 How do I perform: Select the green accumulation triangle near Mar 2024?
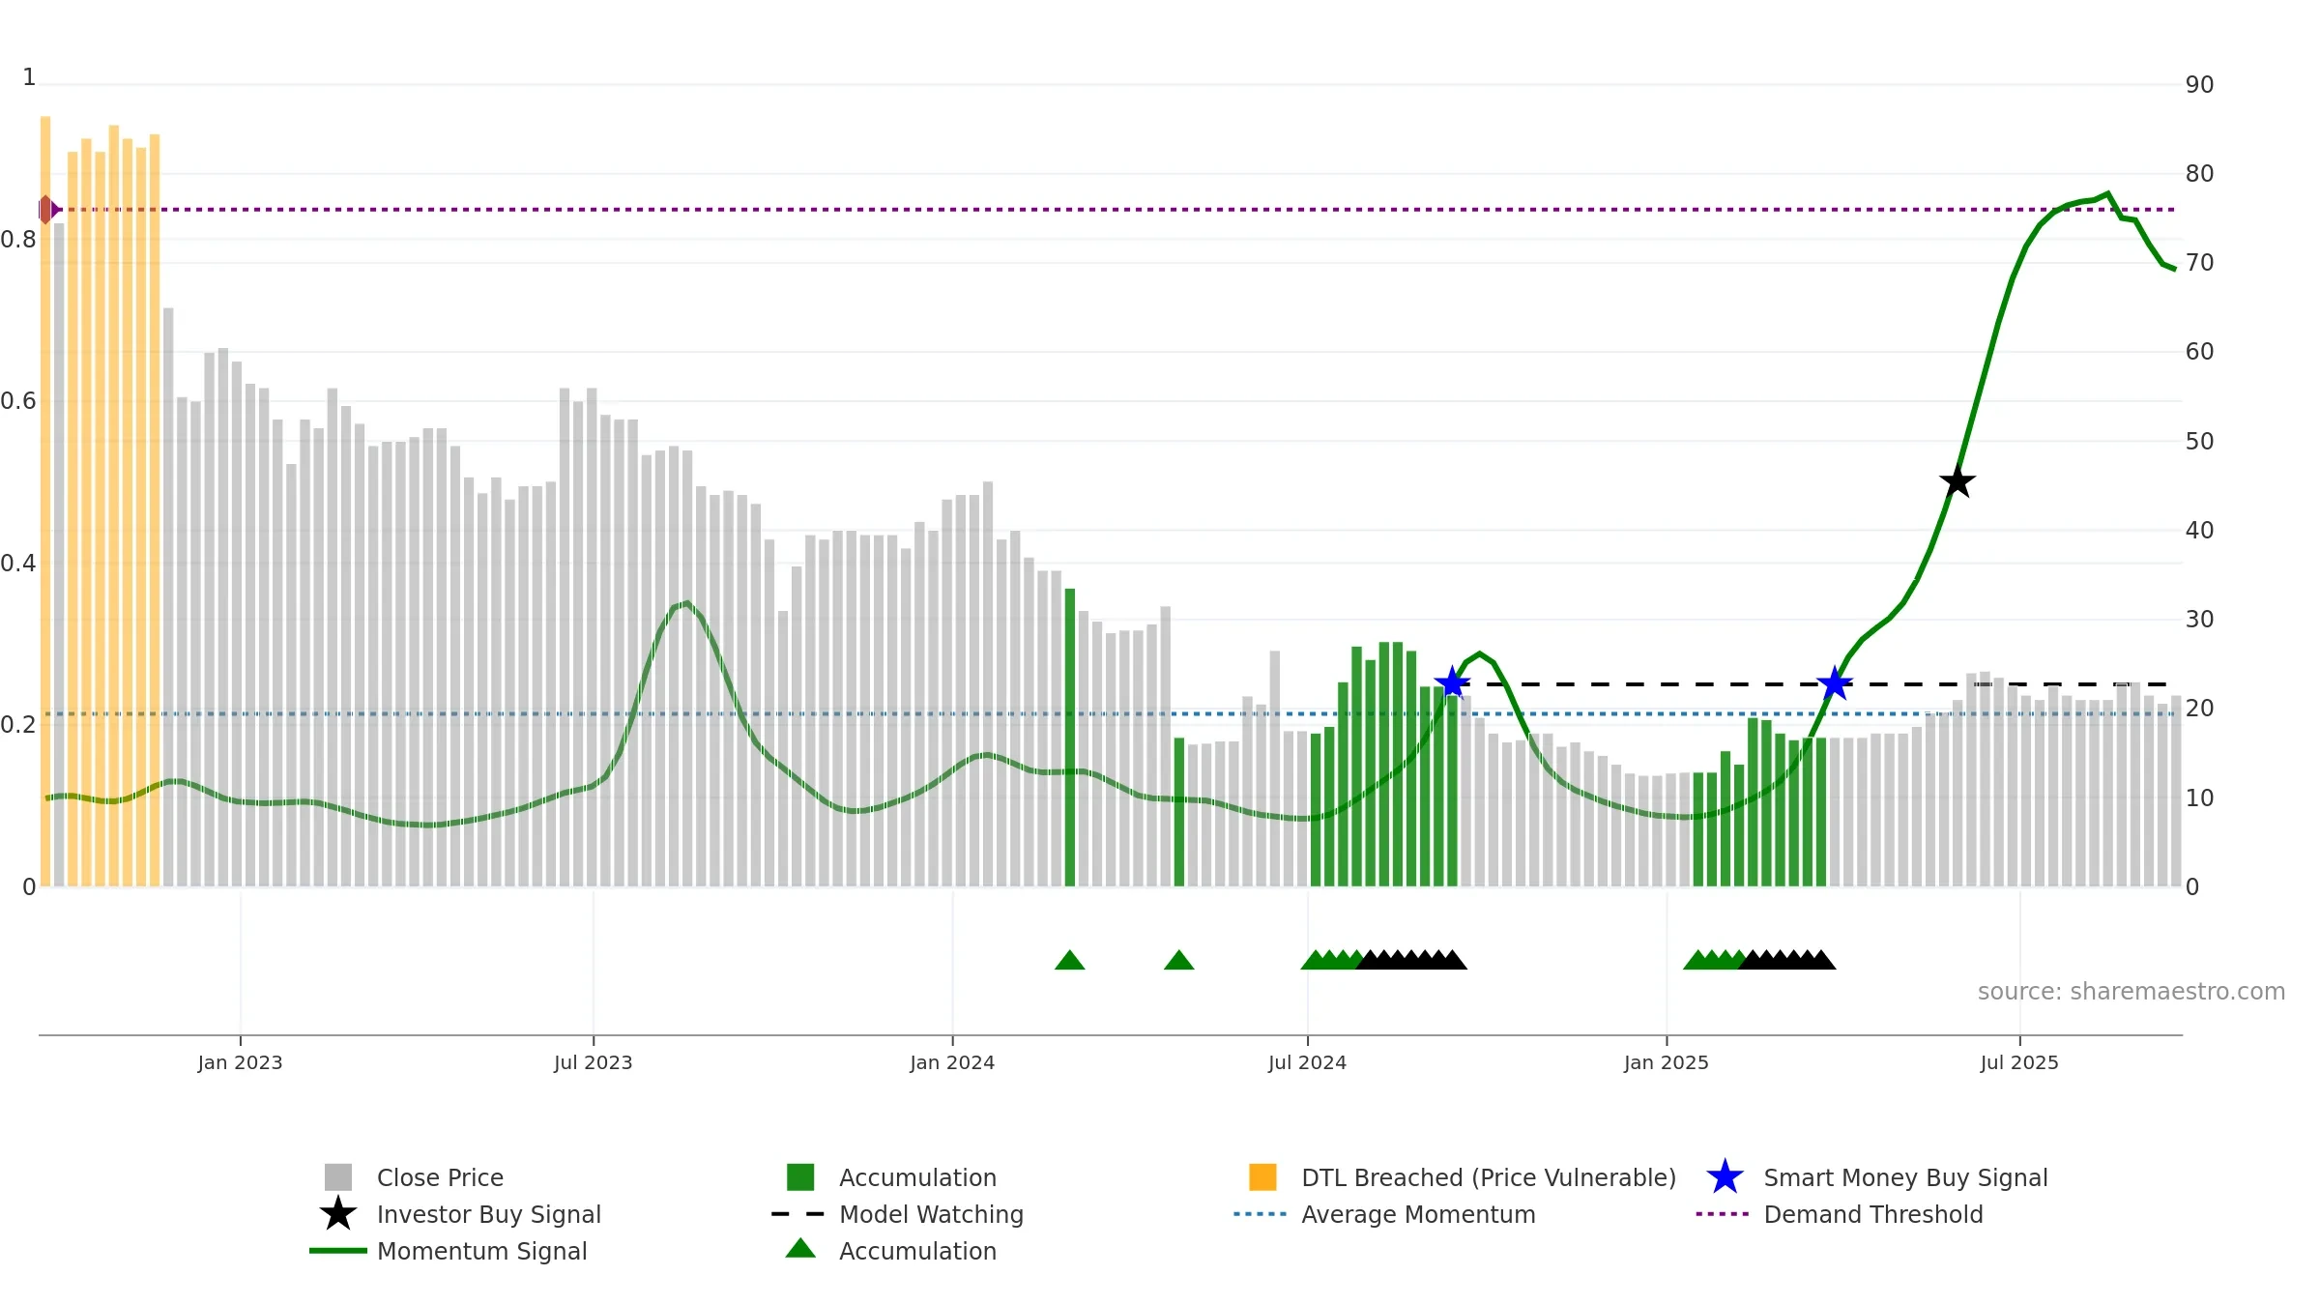pos(1069,960)
